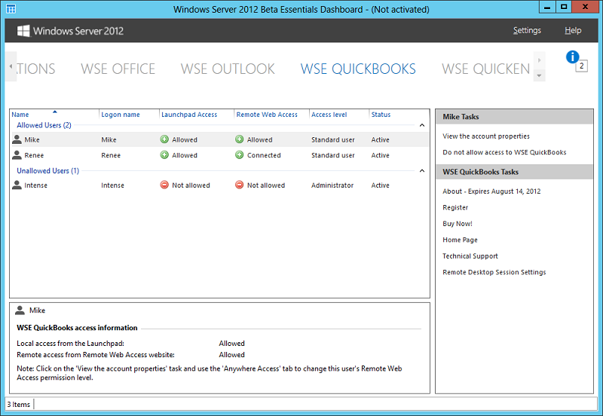This screenshot has width=603, height=416.
Task: Click Renee's logon name cell
Action: [111, 155]
